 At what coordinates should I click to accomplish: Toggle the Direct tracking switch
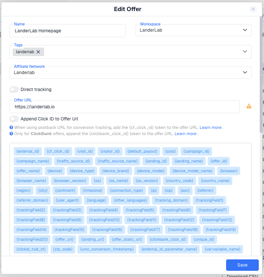pyautogui.click(x=14, y=89)
